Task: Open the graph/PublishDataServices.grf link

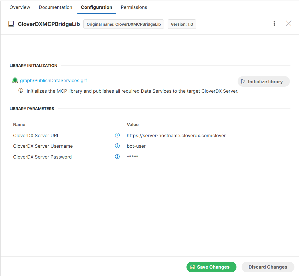Action: [x=53, y=80]
